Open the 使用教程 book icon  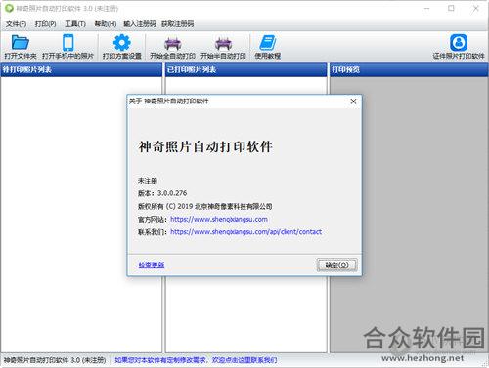(268, 43)
